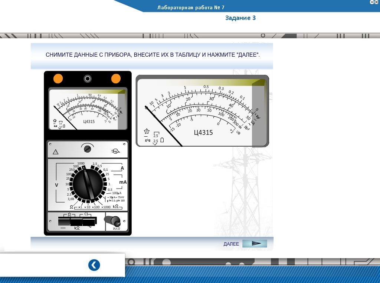Screen dimensions: 380x283
Task: Click the center black socket between orange terminals
Action: [x=88, y=79]
